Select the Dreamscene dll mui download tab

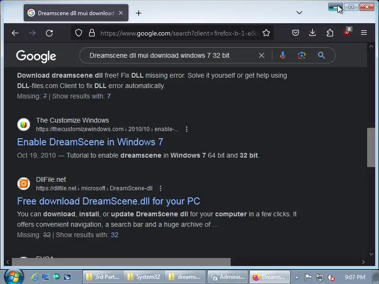(76, 13)
